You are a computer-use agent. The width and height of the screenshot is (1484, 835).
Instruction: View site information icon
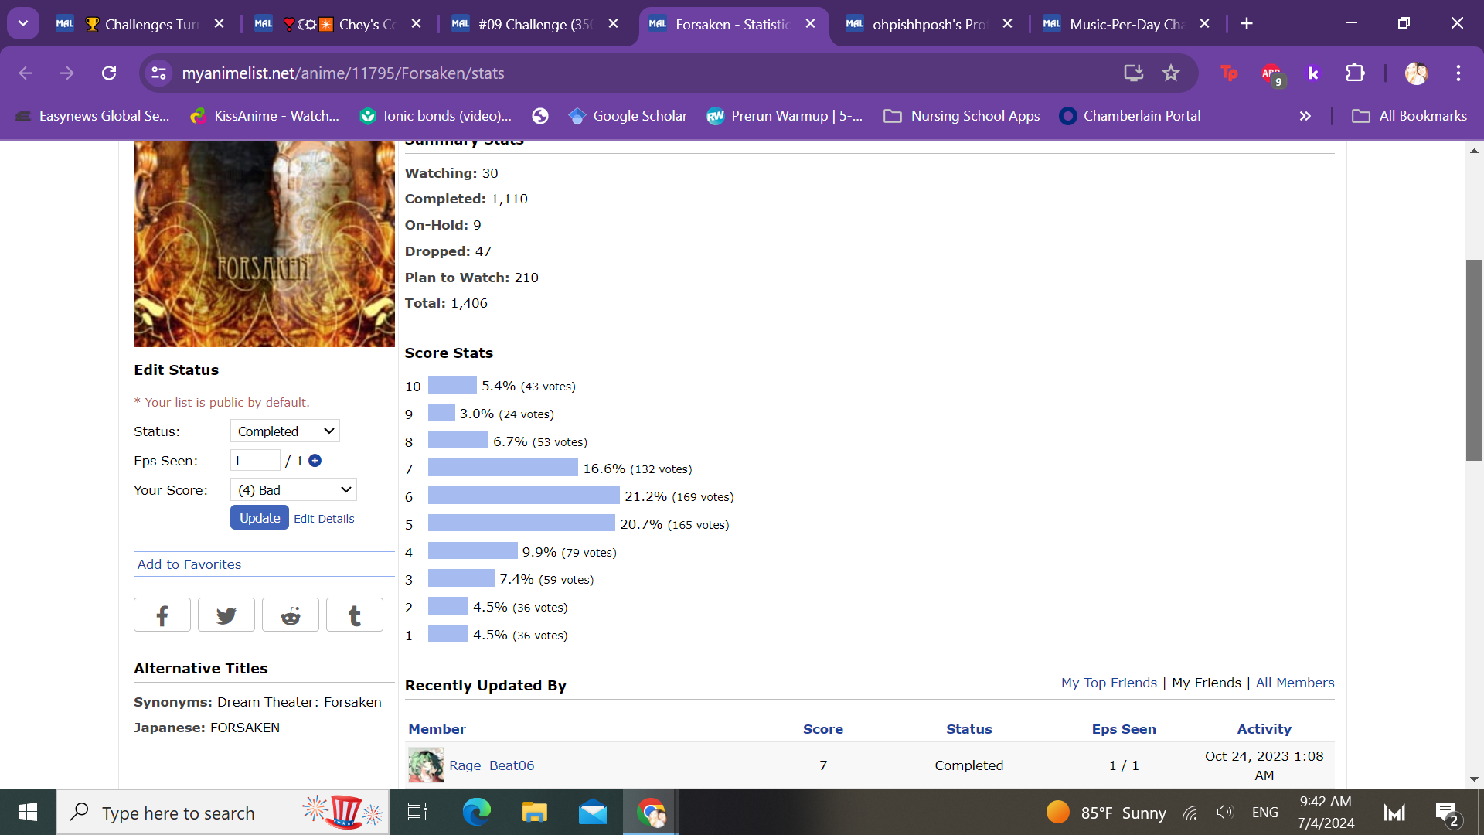pyautogui.click(x=158, y=73)
